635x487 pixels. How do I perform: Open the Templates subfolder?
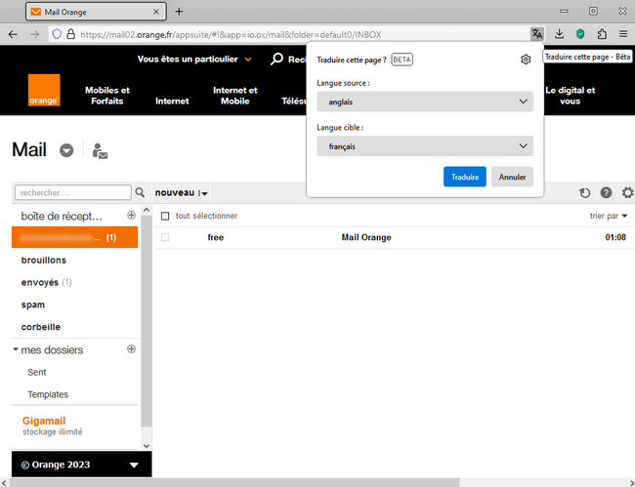tap(48, 394)
